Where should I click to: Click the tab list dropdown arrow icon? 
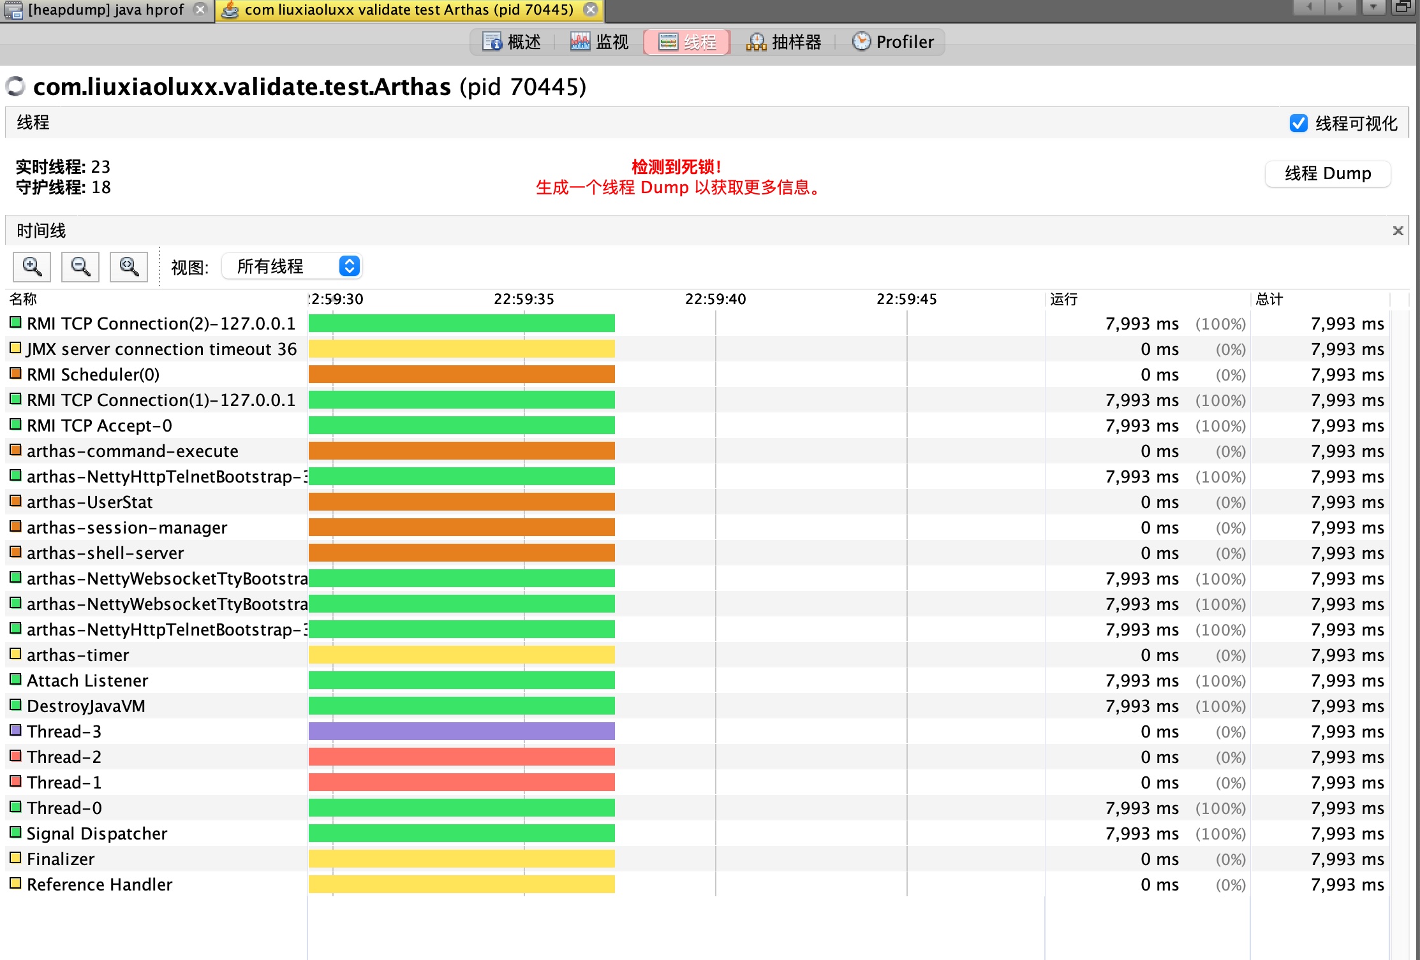click(x=1373, y=8)
